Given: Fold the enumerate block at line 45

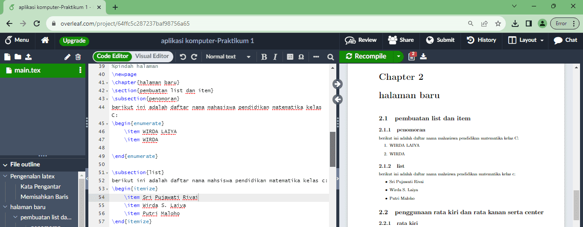Looking at the screenshot, I should pyautogui.click(x=108, y=124).
